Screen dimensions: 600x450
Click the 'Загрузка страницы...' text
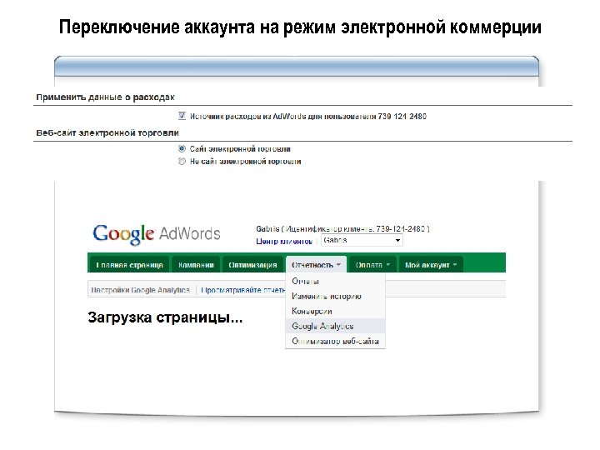point(165,317)
